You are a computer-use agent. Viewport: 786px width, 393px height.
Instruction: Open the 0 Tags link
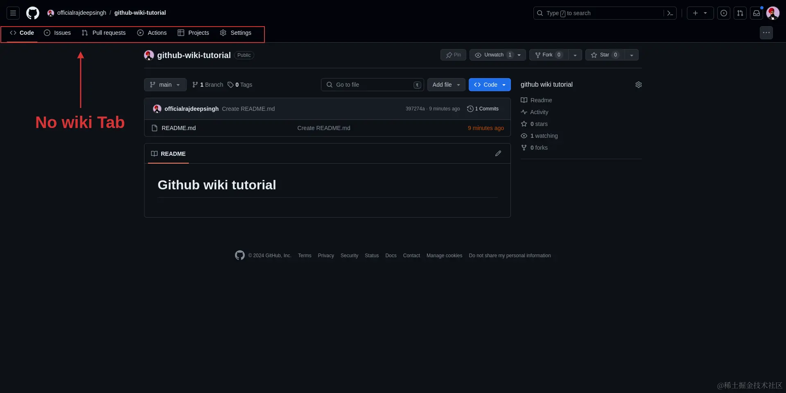point(240,85)
